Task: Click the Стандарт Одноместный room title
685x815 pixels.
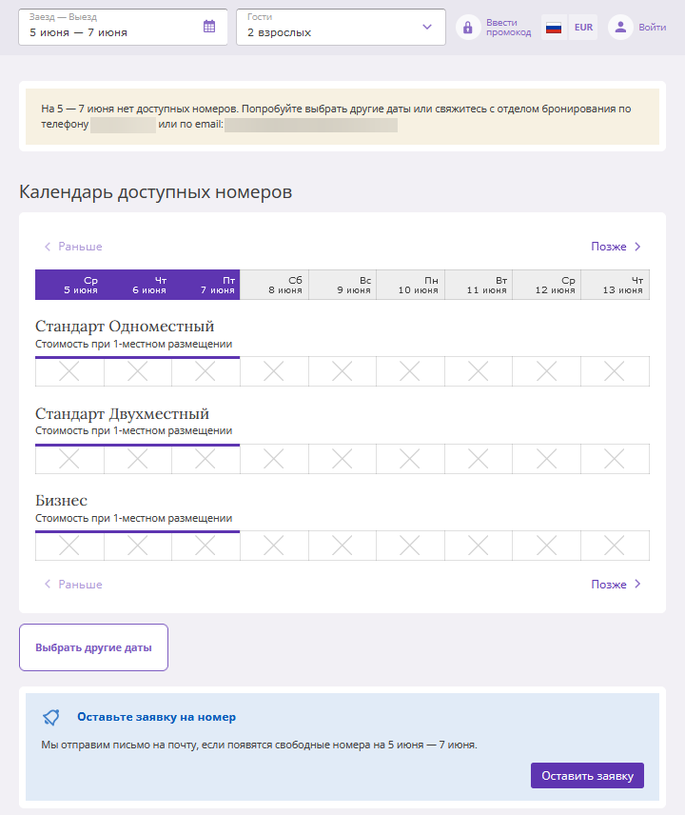Action: (125, 327)
